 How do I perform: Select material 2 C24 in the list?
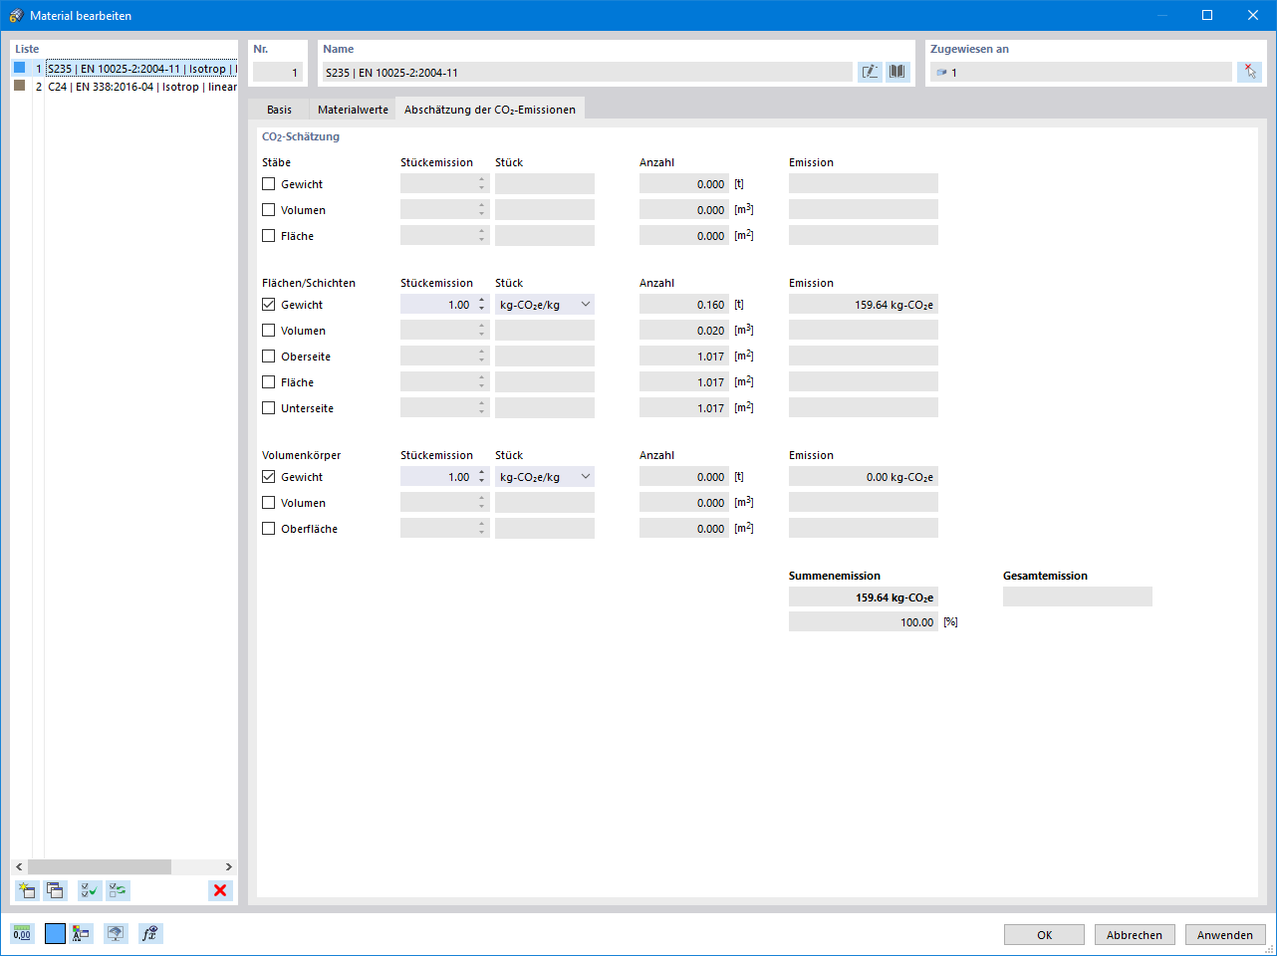point(125,87)
